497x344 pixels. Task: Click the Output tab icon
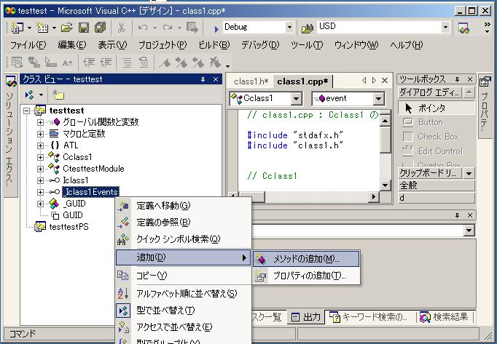295,317
